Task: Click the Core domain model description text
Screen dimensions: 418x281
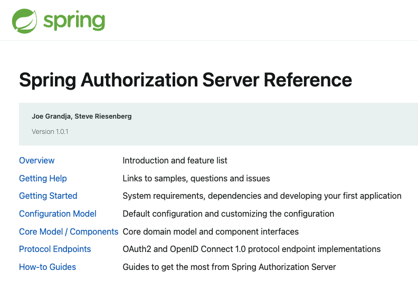Action: tap(211, 231)
